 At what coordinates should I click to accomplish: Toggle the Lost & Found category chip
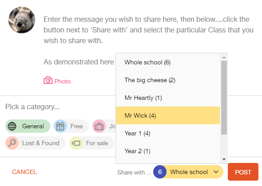click(36, 143)
